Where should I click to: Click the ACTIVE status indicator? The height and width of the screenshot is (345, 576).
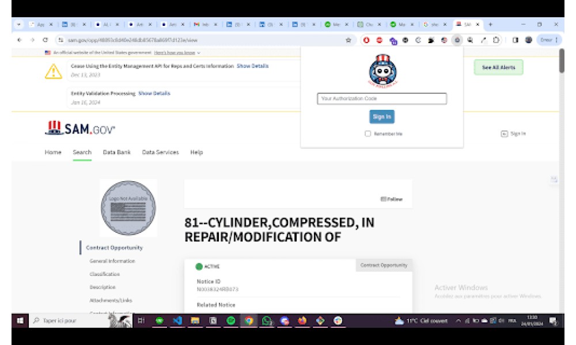click(207, 267)
